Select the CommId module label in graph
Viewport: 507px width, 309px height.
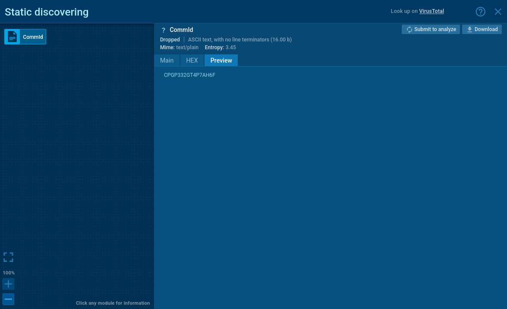click(x=33, y=37)
